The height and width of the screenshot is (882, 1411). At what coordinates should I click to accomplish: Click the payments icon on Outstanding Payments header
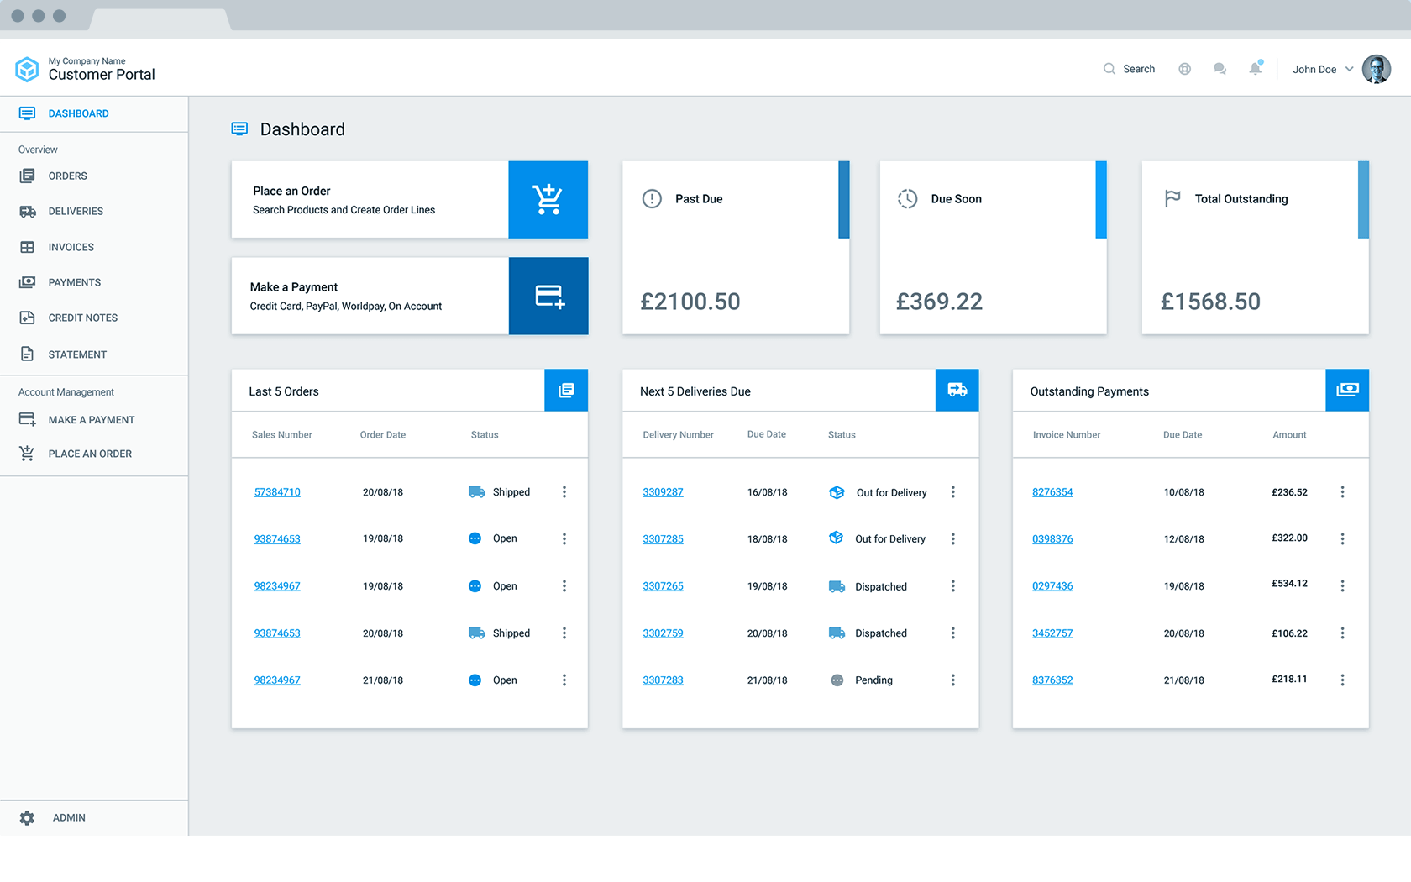click(x=1347, y=390)
